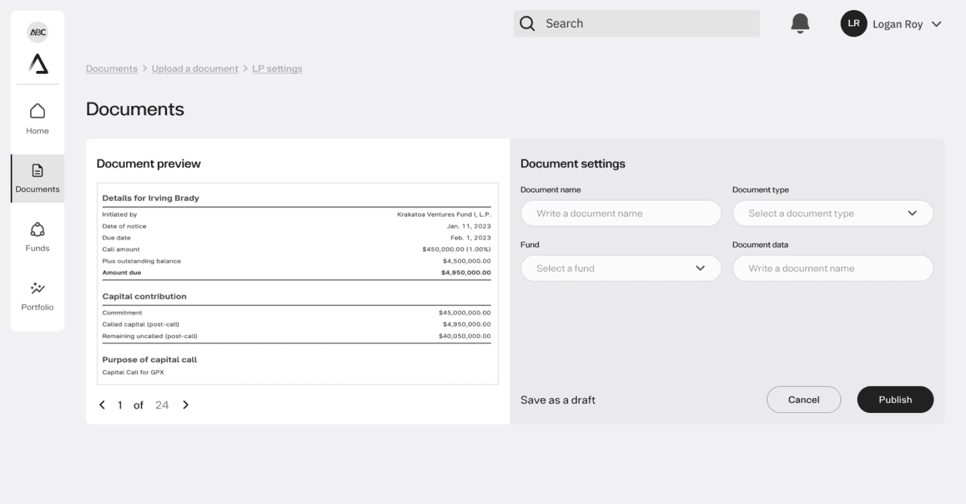Click the Documents breadcrumb link
The image size is (966, 504).
[111, 69]
